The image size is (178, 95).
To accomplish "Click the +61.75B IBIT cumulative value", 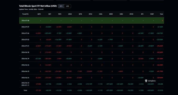I will point(48,84).
